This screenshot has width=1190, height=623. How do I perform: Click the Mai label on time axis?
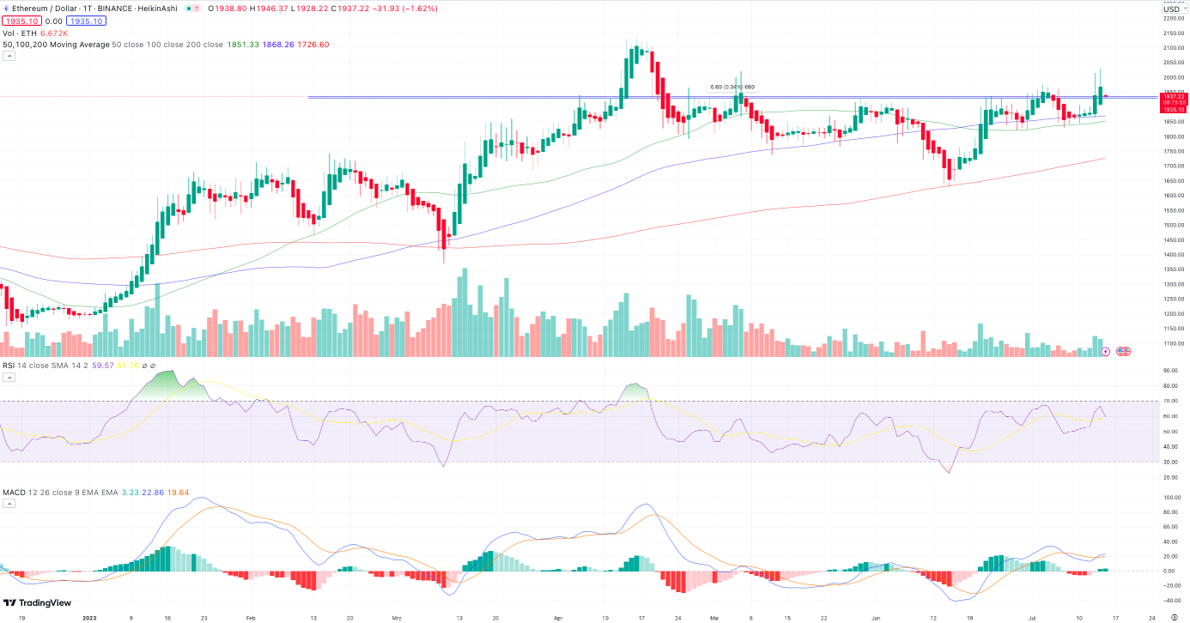click(714, 616)
